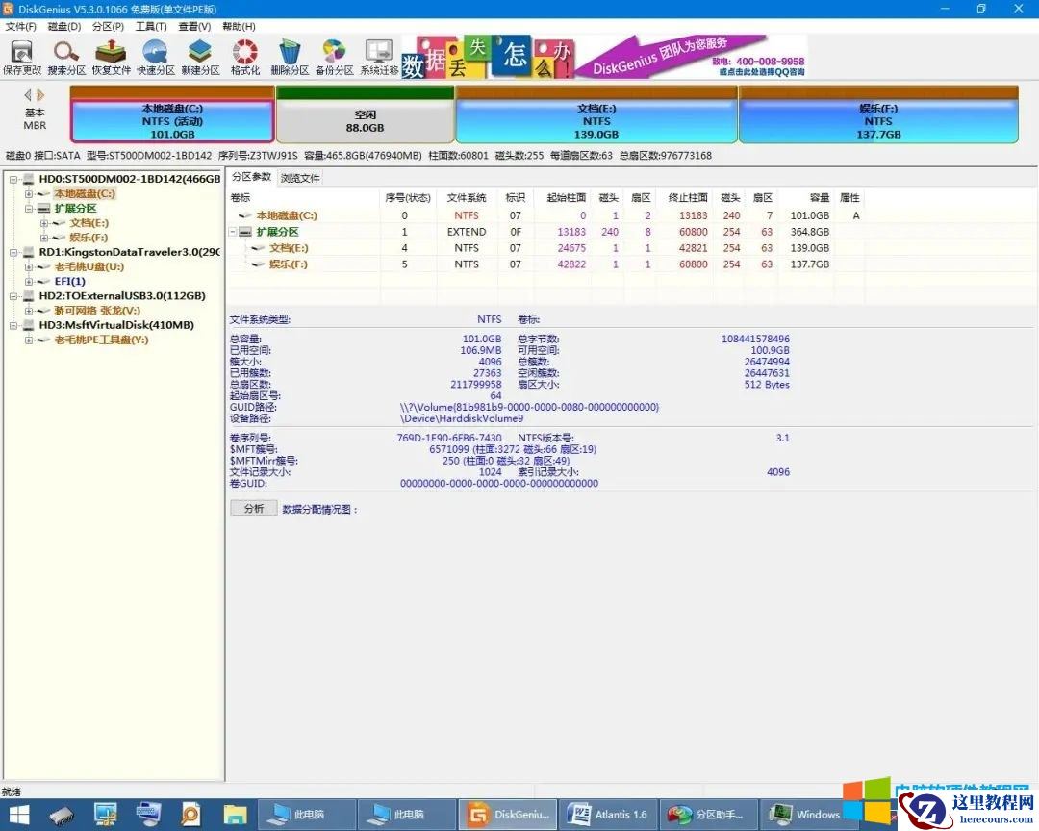Screen dimensions: 1039x831
Task: Open the 备份分区 (Backup partition) tool
Action: 334,57
